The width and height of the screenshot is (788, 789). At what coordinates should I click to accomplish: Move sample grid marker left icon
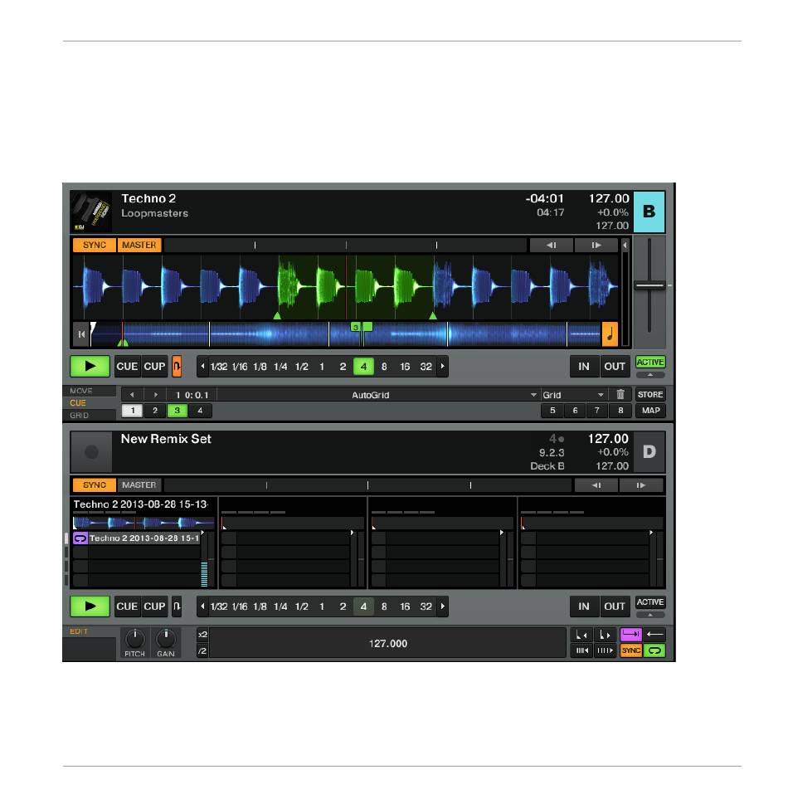(x=581, y=635)
